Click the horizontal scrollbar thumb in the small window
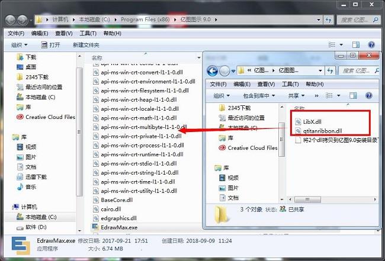This screenshot has height=261, width=385. 307,199
